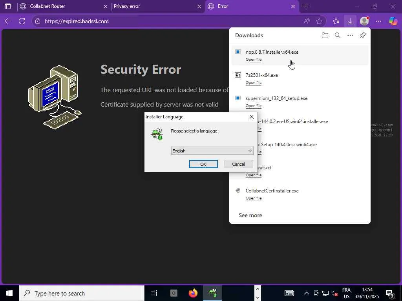Open file for 7z2501-x64.exe
The image size is (402, 301).
(254, 82)
